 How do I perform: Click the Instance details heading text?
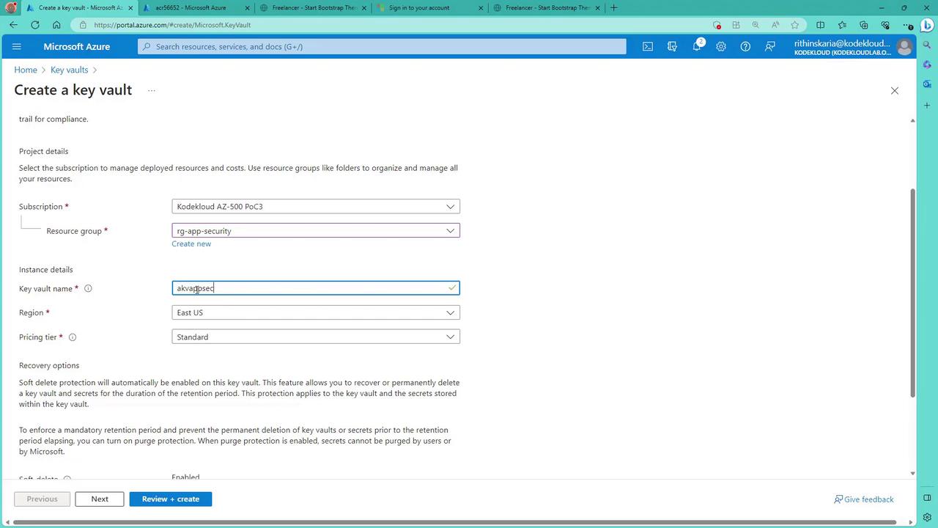tap(46, 270)
